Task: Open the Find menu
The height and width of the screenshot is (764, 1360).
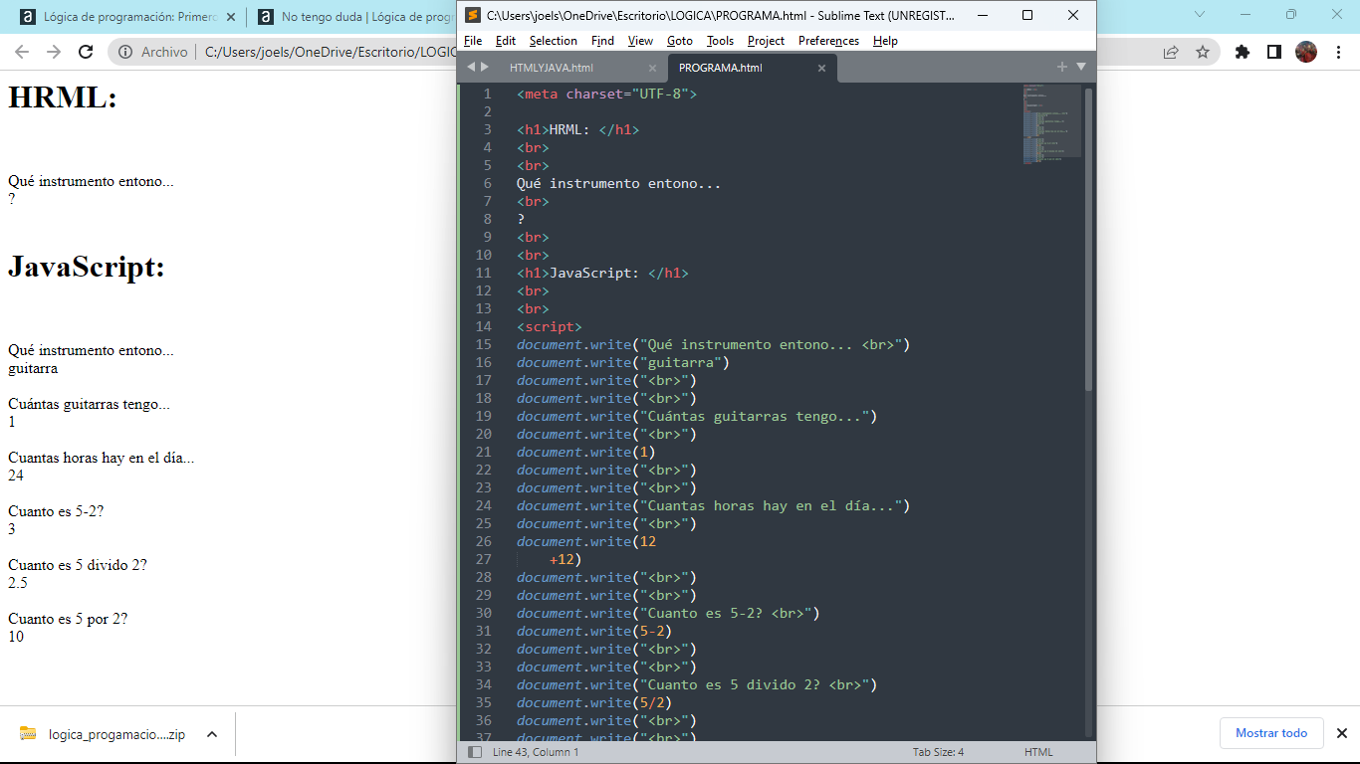Action: 602,41
